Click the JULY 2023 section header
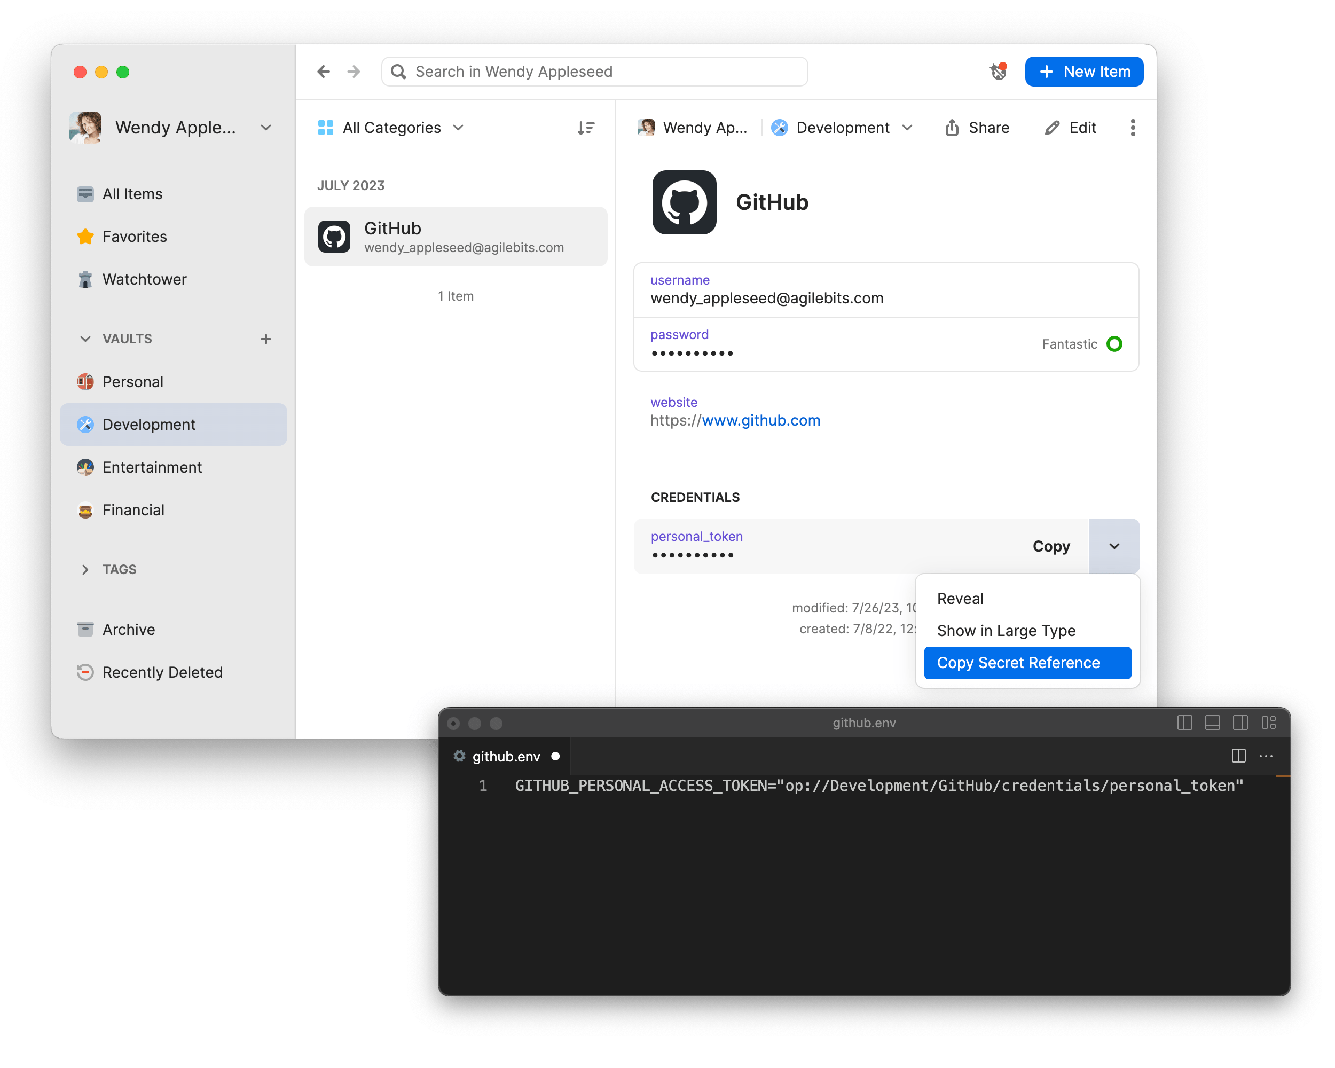 (x=350, y=186)
